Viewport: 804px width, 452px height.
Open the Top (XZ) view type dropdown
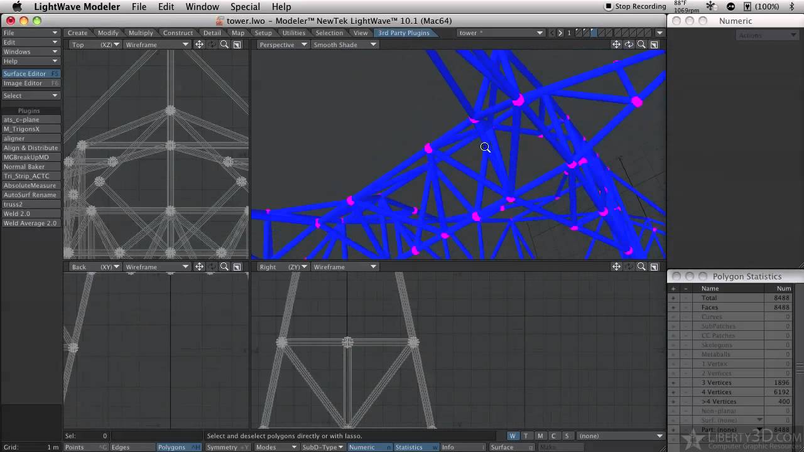point(95,45)
